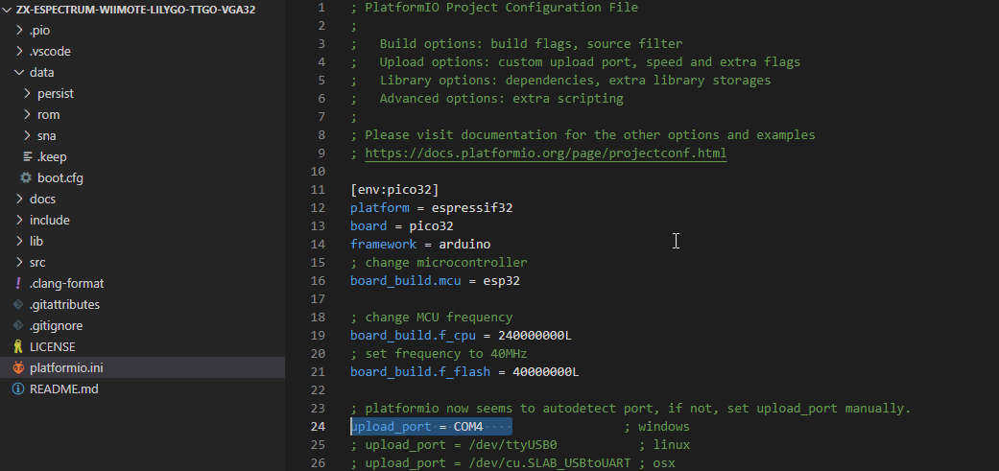Expand the src folder chevron

point(19,262)
